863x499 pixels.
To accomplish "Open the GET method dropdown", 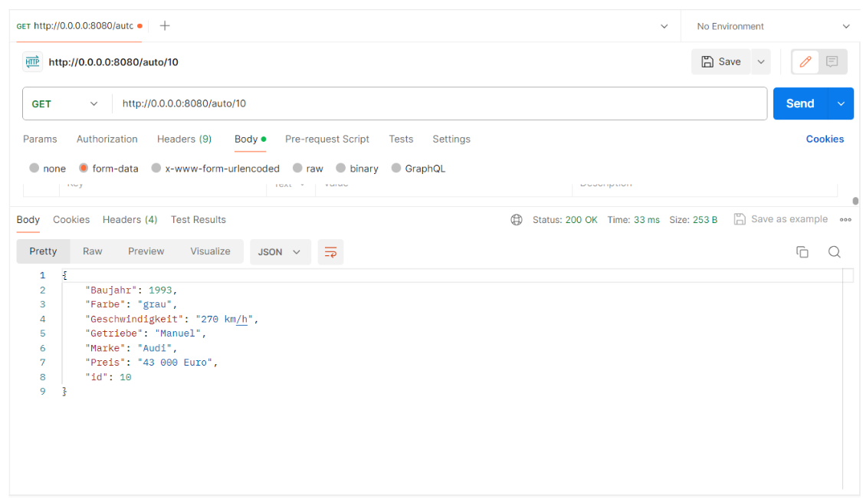I will (65, 103).
